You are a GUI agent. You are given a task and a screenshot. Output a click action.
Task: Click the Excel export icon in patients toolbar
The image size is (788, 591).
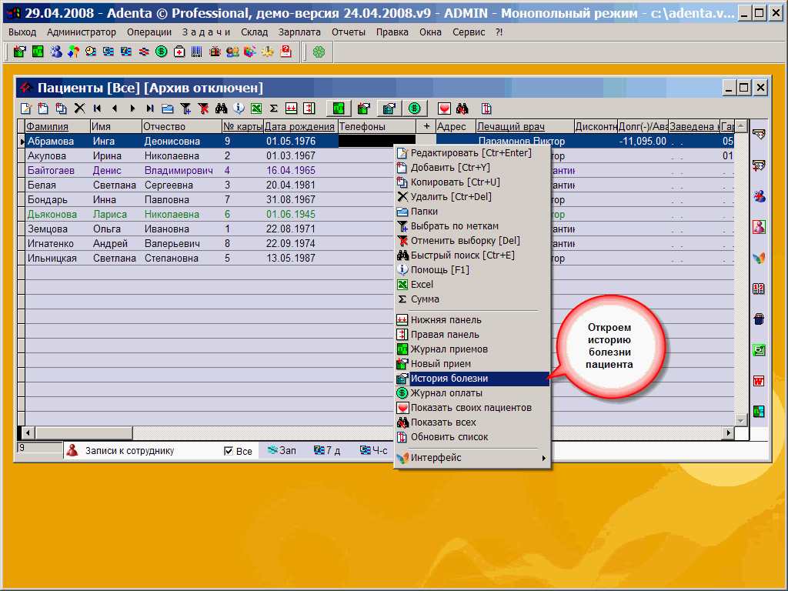(x=256, y=109)
